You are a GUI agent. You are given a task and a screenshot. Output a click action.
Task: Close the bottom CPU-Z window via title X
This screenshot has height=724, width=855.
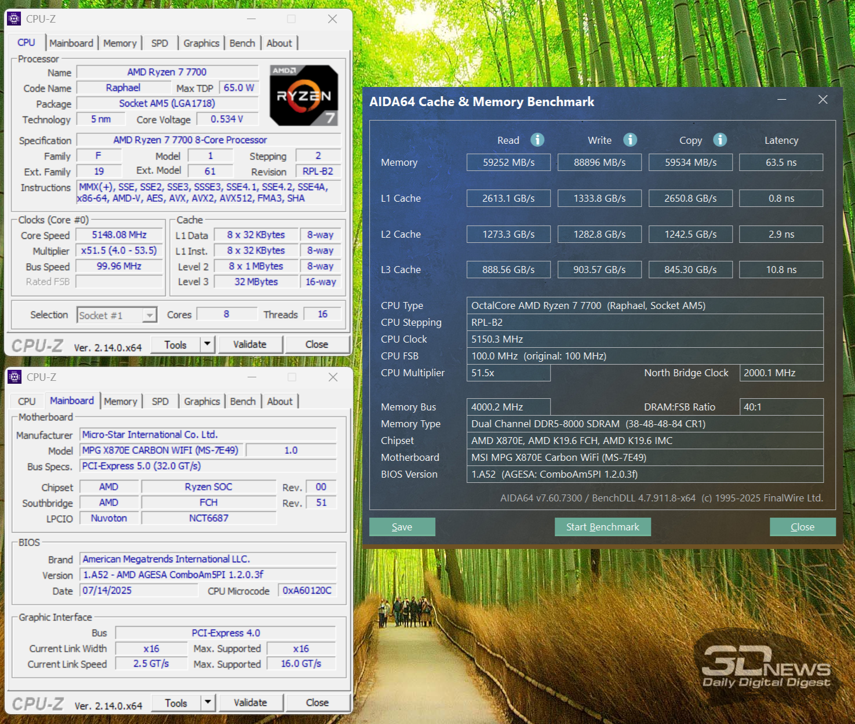coord(333,377)
